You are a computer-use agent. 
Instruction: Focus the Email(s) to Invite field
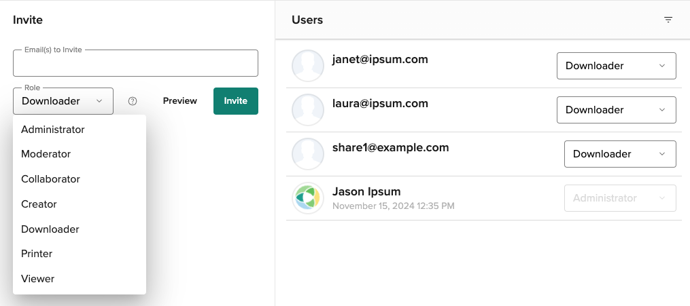tap(135, 63)
